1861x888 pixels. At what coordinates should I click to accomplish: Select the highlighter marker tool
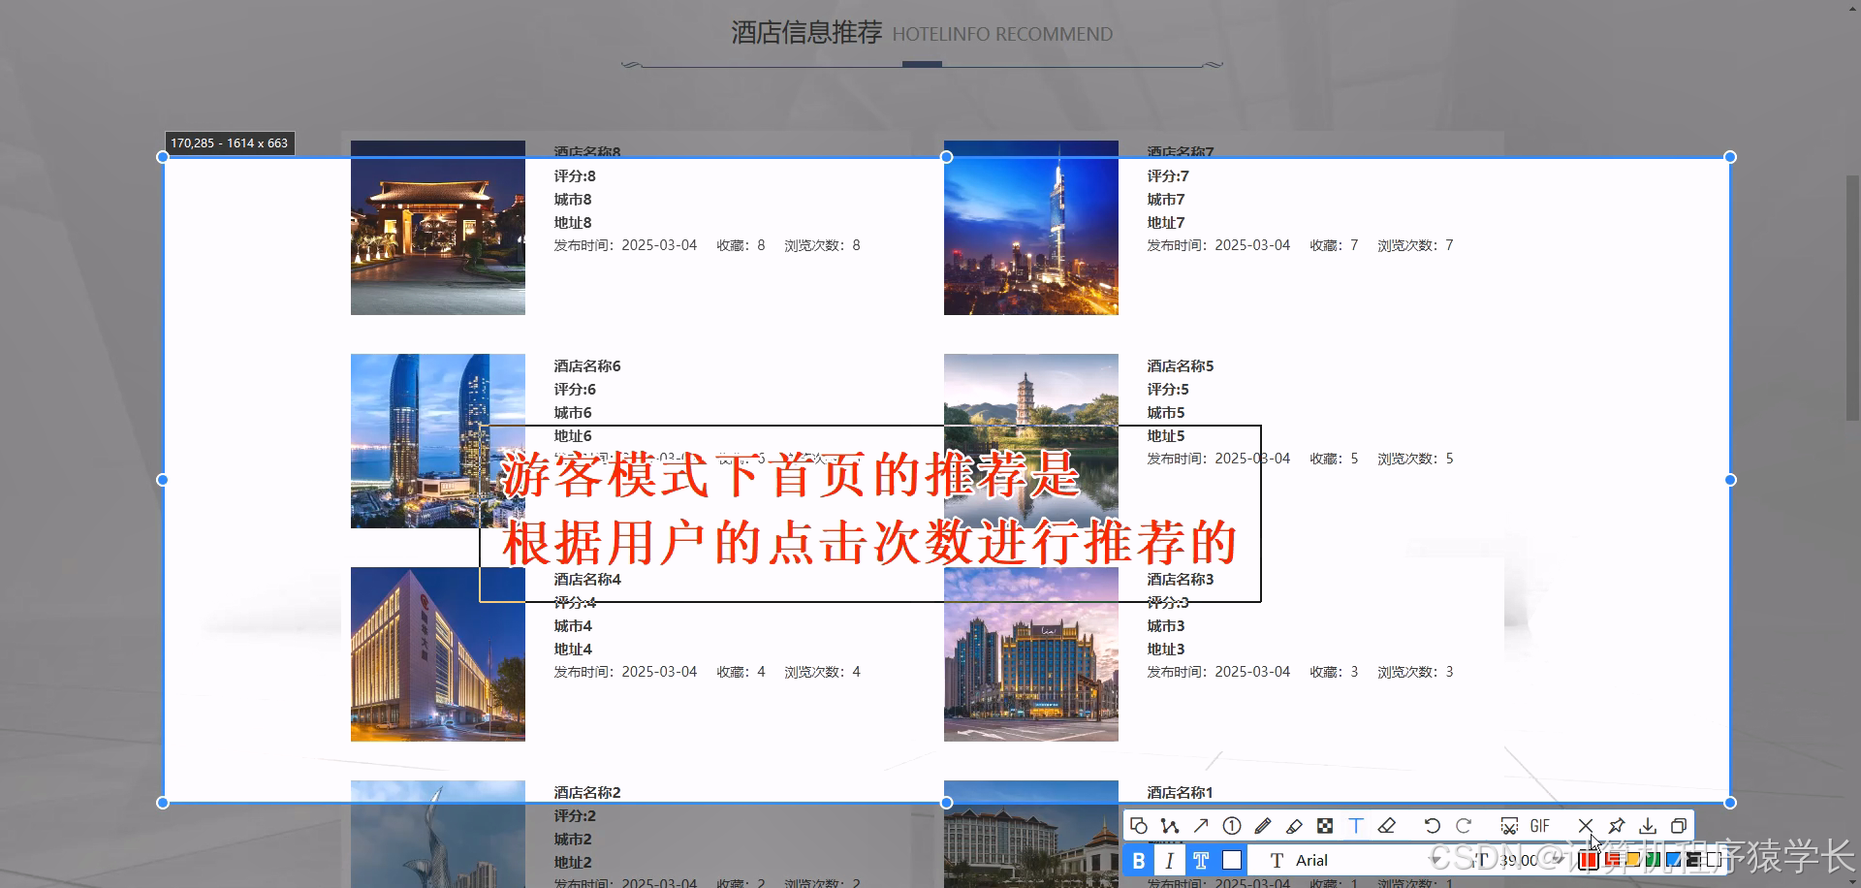click(1294, 826)
